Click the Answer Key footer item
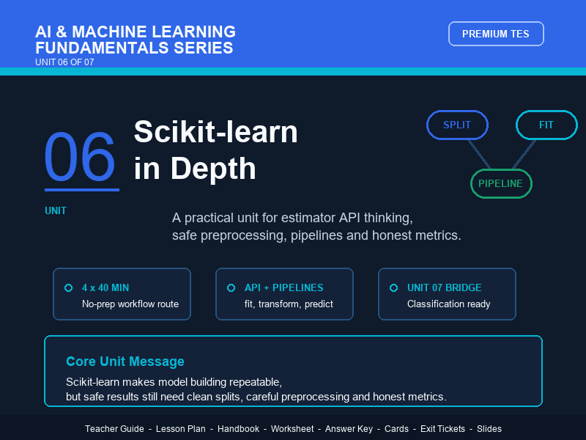586x440 pixels. pos(349,429)
